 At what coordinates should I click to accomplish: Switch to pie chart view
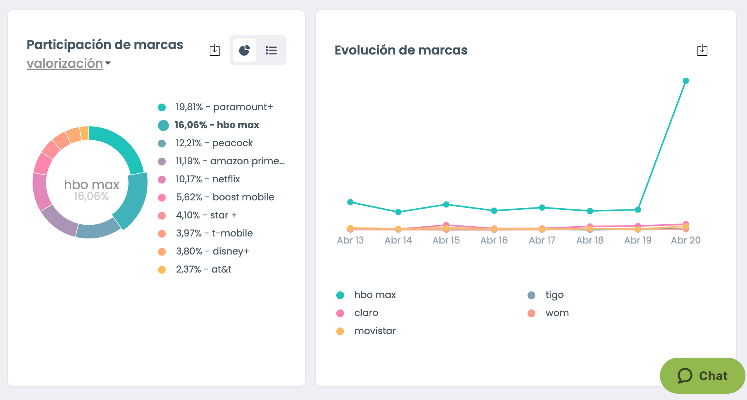coord(245,50)
